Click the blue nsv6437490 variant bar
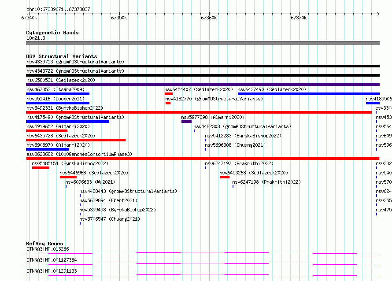Viewport: 392px width, 281px height. pyautogui.click(x=308, y=94)
